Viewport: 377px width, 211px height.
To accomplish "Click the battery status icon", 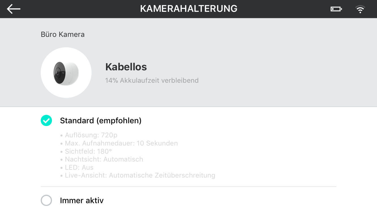I will [336, 9].
